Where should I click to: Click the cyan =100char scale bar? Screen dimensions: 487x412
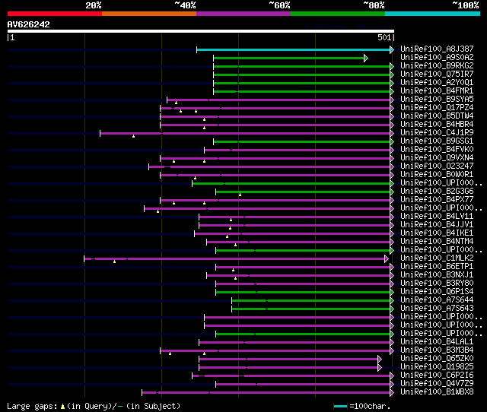(x=340, y=406)
